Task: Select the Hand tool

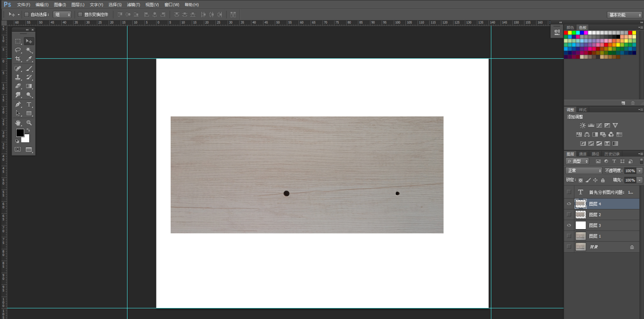Action: 18,122
